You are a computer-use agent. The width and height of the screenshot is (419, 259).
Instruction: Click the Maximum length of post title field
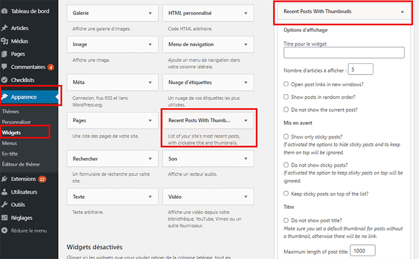(x=363, y=251)
